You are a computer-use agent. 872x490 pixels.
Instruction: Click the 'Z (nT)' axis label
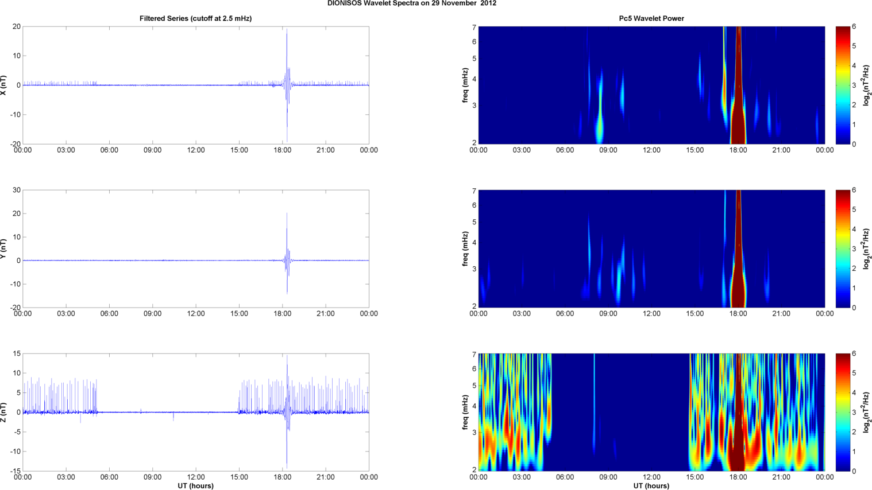point(3,413)
